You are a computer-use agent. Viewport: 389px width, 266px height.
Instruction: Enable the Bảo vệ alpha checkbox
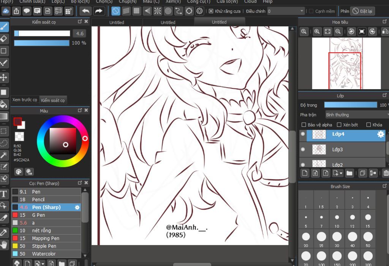click(304, 125)
